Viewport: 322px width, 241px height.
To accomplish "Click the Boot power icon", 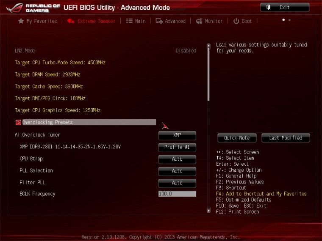I will click(x=236, y=21).
